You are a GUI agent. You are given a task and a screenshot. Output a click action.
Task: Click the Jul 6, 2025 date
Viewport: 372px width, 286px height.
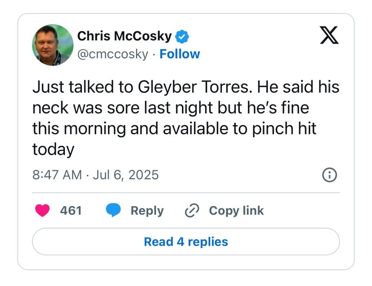[x=126, y=175]
